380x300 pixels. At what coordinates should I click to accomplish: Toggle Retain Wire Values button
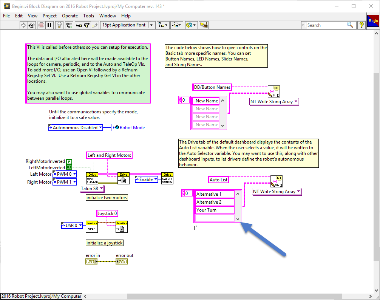click(69, 25)
